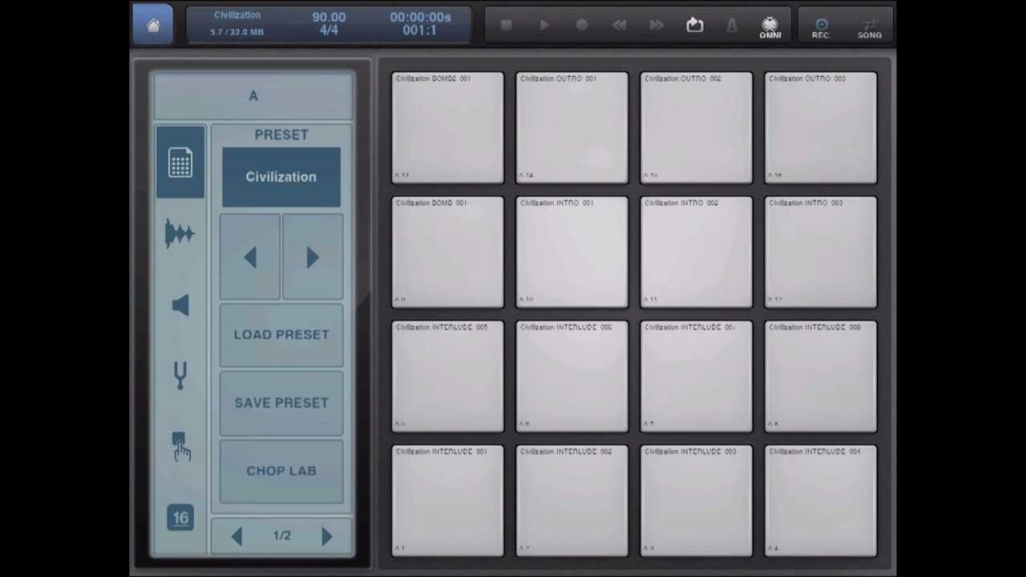Switch to SONG sequencer view

click(870, 29)
